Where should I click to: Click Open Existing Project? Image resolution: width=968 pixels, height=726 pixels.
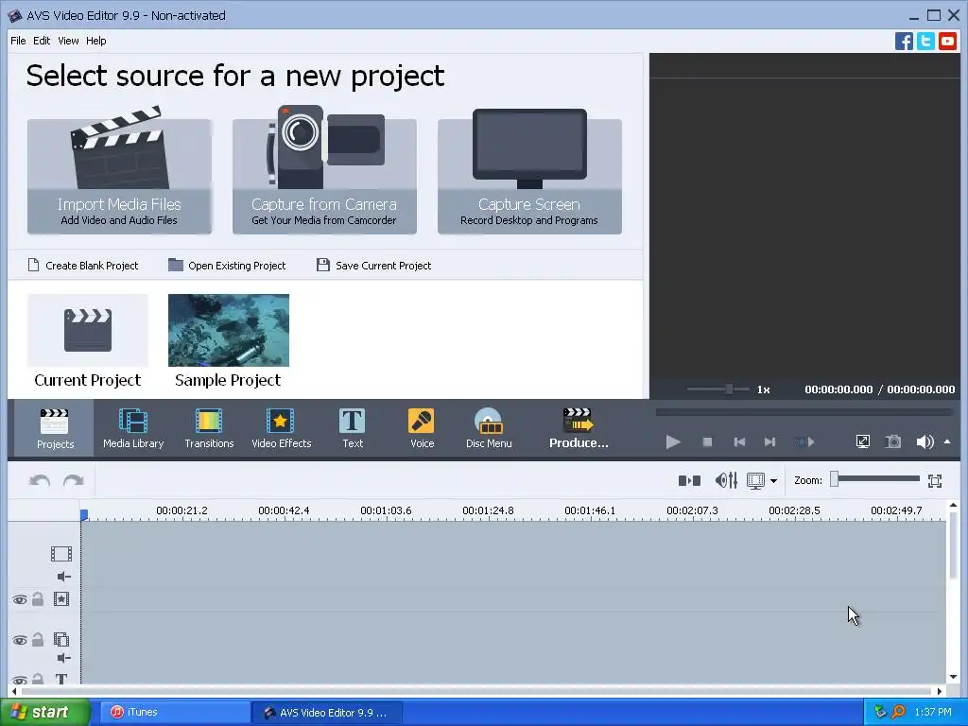point(227,266)
